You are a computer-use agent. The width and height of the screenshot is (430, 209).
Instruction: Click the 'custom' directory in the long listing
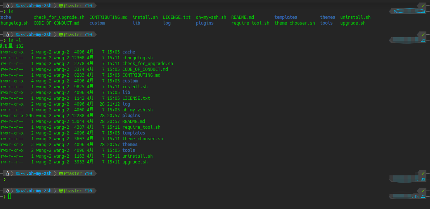tap(130, 81)
